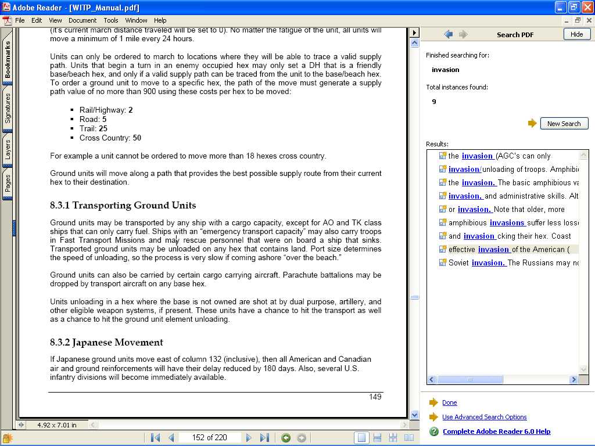
Task: Go to next view gray arrow
Action: pos(302,438)
